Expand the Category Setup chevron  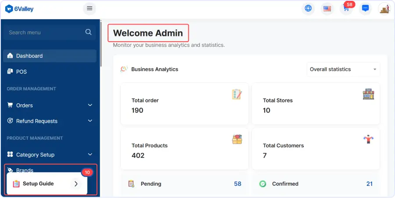[90, 154]
